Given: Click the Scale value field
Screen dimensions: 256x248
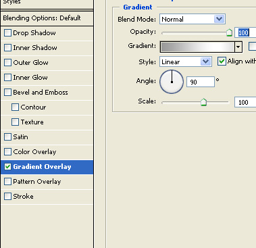Looking at the screenshot, I should pos(245,102).
